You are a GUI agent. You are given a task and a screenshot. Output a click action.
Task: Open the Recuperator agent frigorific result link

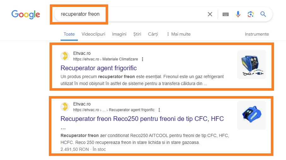click(99, 68)
